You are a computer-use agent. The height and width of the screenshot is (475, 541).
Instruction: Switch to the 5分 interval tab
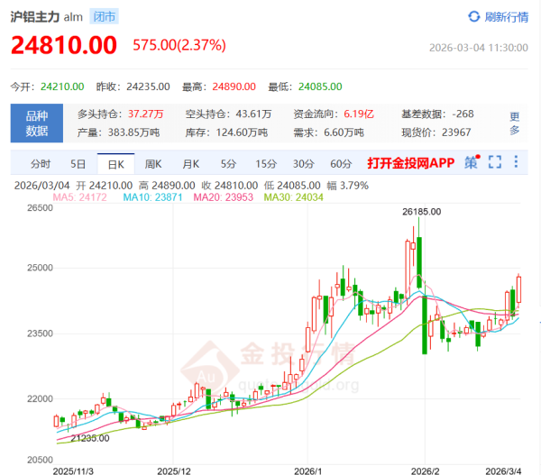[228, 164]
